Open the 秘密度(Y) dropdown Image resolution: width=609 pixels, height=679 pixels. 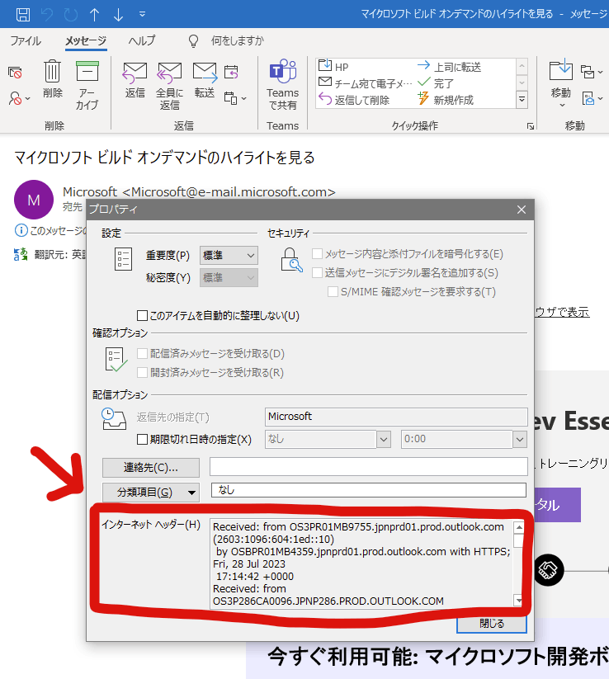point(229,277)
